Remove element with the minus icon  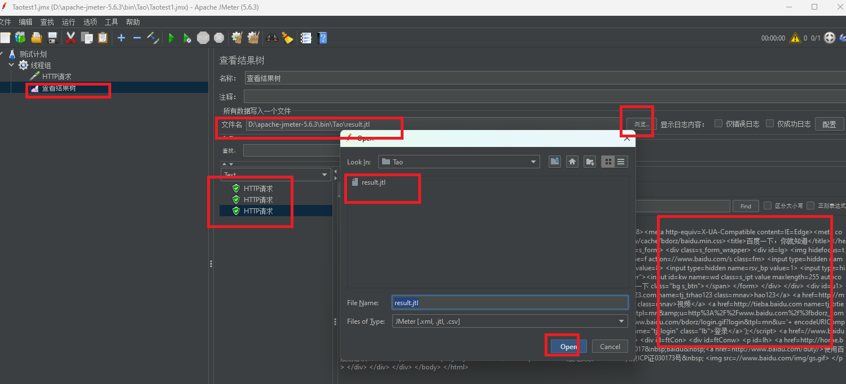click(137, 38)
